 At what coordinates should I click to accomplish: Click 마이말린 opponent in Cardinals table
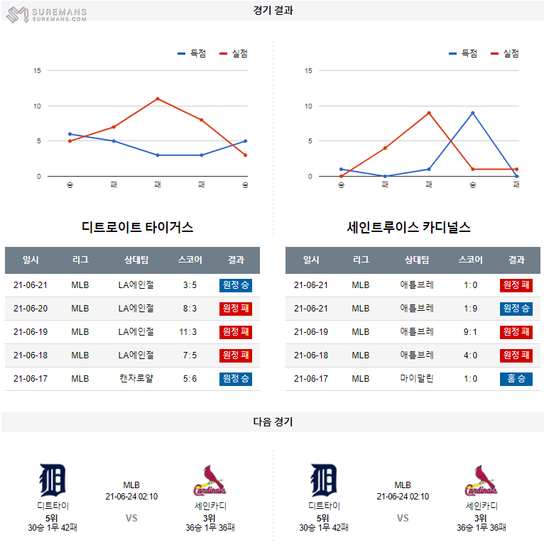tap(417, 379)
